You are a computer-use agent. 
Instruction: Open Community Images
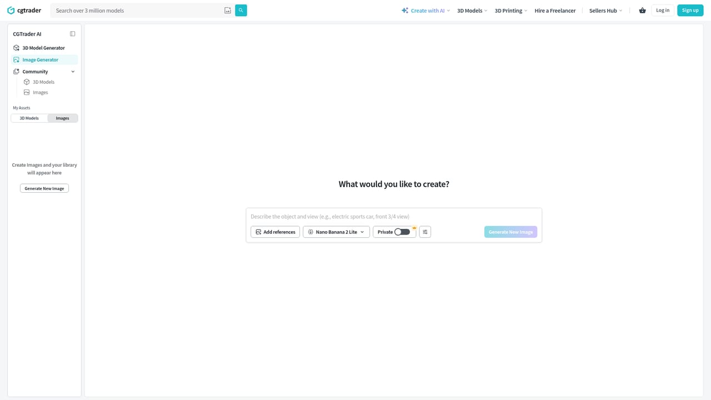click(x=40, y=93)
